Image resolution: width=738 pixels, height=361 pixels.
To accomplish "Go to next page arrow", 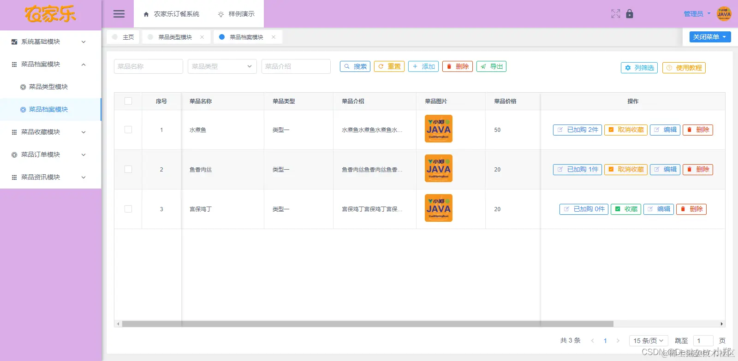I will 618,341.
